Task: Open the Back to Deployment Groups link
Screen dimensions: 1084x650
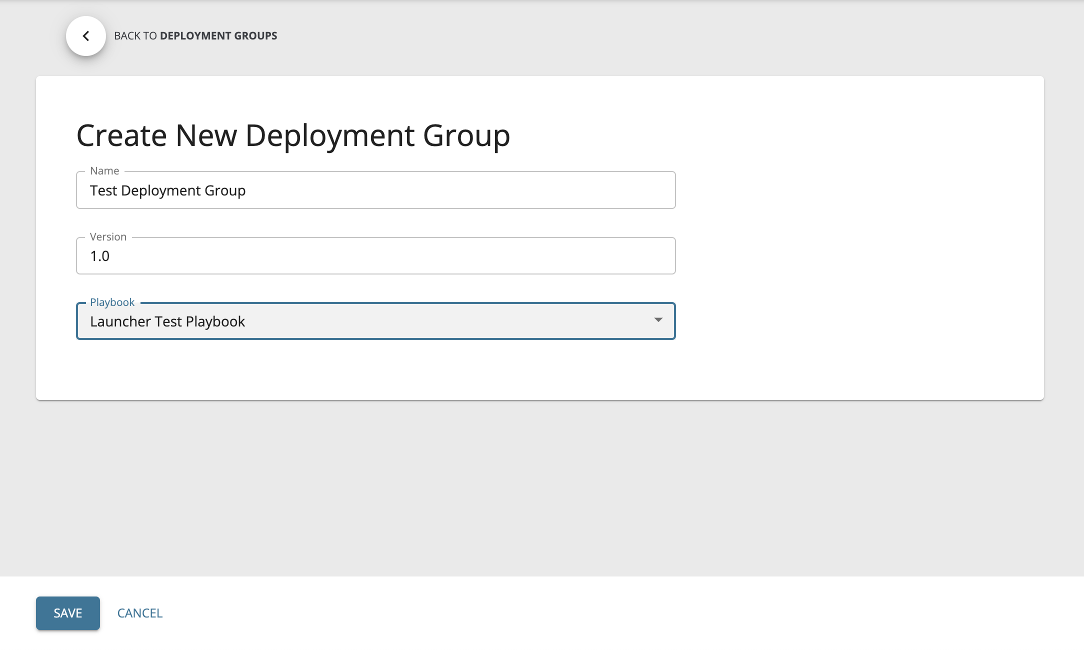Action: (x=195, y=36)
